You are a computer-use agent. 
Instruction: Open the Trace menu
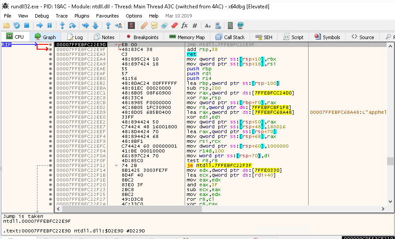[x=62, y=16]
